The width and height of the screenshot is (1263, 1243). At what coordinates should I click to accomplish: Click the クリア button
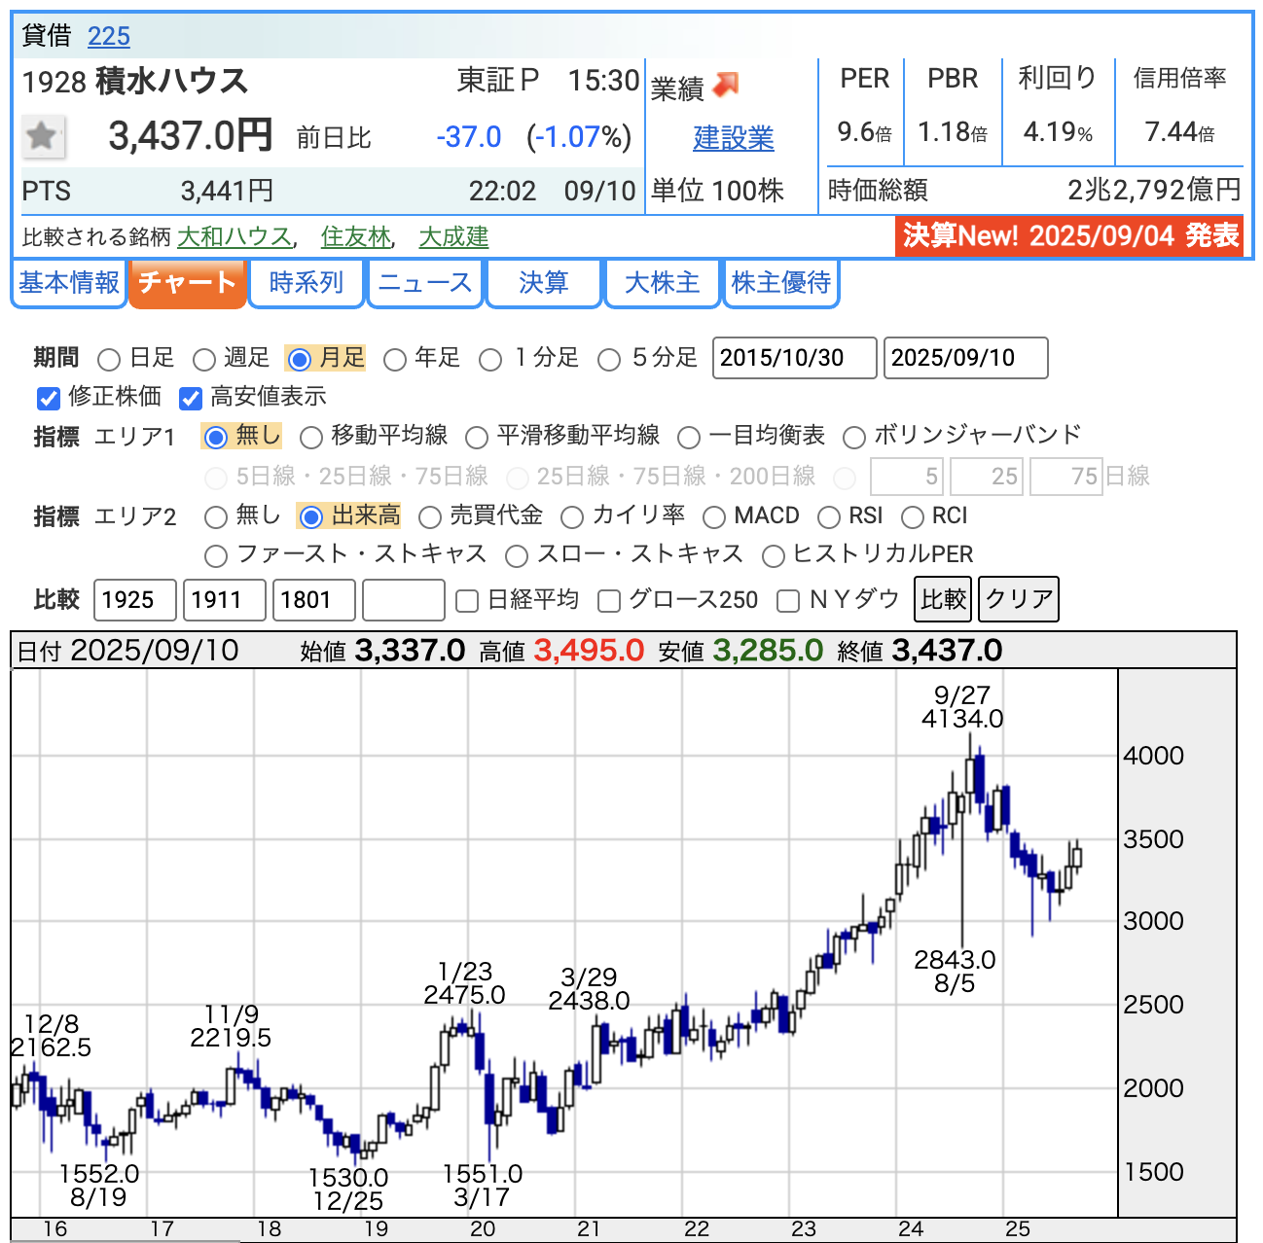tap(1019, 599)
